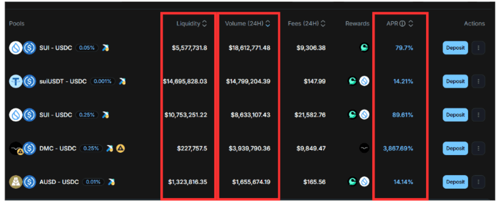The height and width of the screenshot is (204, 503).
Task: Open the three-dot menu for DMC - USDC
Action: pyautogui.click(x=478, y=148)
